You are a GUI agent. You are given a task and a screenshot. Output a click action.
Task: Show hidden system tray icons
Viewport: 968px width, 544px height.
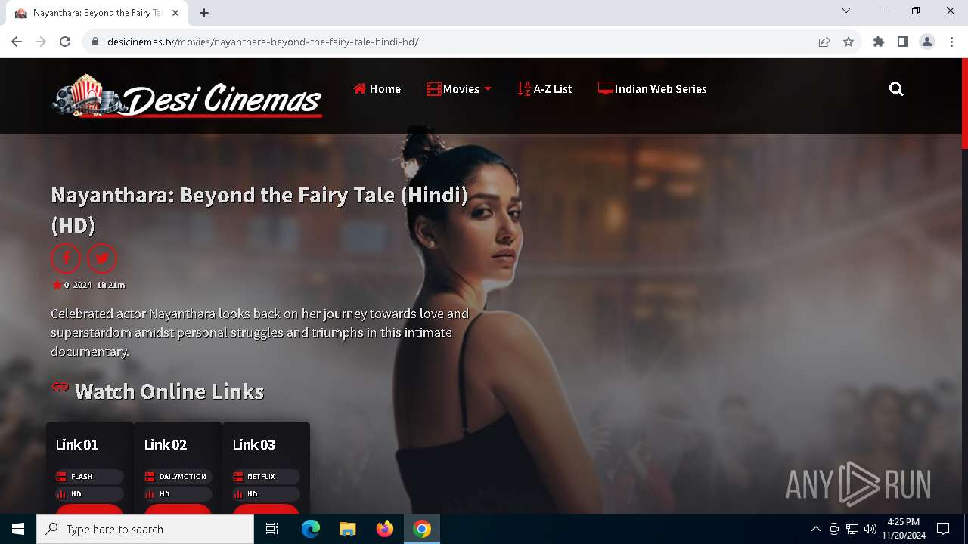(x=815, y=529)
